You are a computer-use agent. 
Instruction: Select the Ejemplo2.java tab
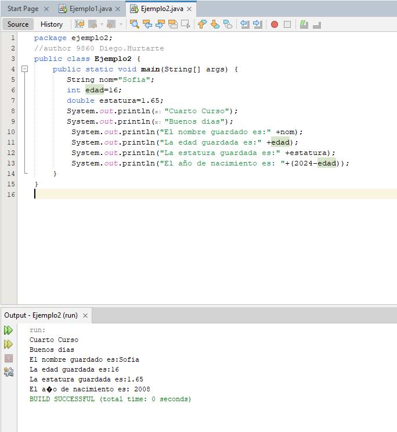(x=162, y=9)
